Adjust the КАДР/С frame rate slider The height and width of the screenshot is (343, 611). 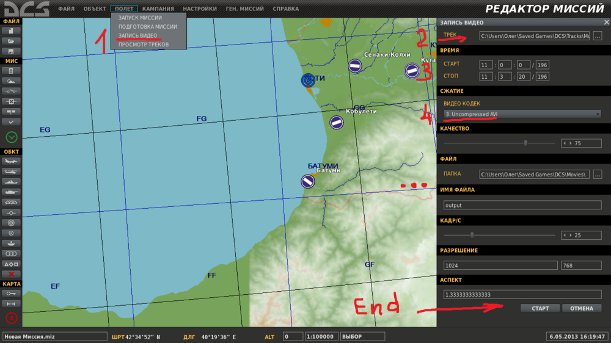point(472,235)
